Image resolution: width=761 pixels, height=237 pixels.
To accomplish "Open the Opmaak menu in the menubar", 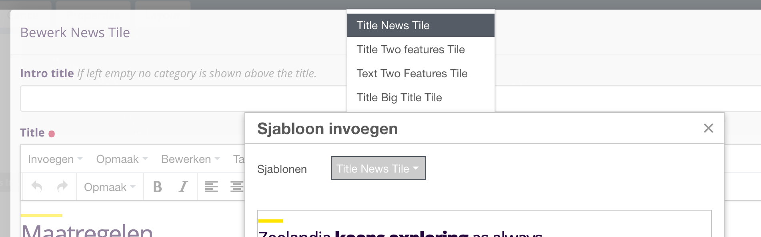I will click(x=117, y=159).
